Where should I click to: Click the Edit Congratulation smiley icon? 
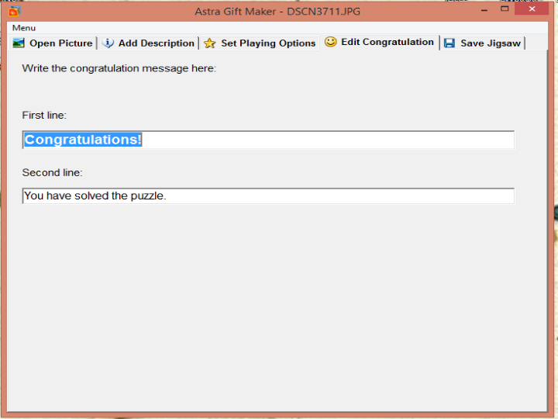pos(331,42)
